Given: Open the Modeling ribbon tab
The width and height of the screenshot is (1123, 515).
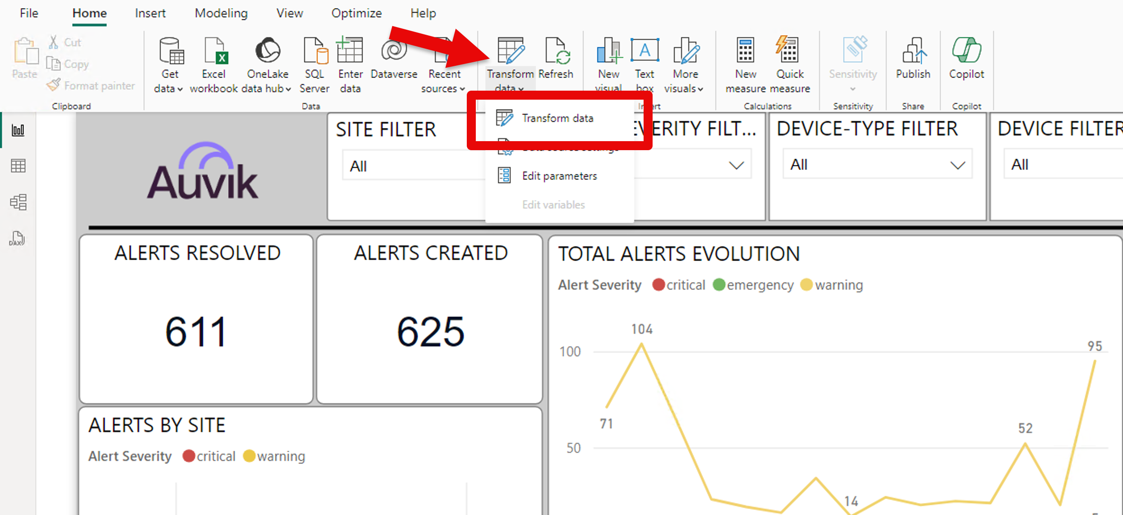Looking at the screenshot, I should pyautogui.click(x=221, y=13).
